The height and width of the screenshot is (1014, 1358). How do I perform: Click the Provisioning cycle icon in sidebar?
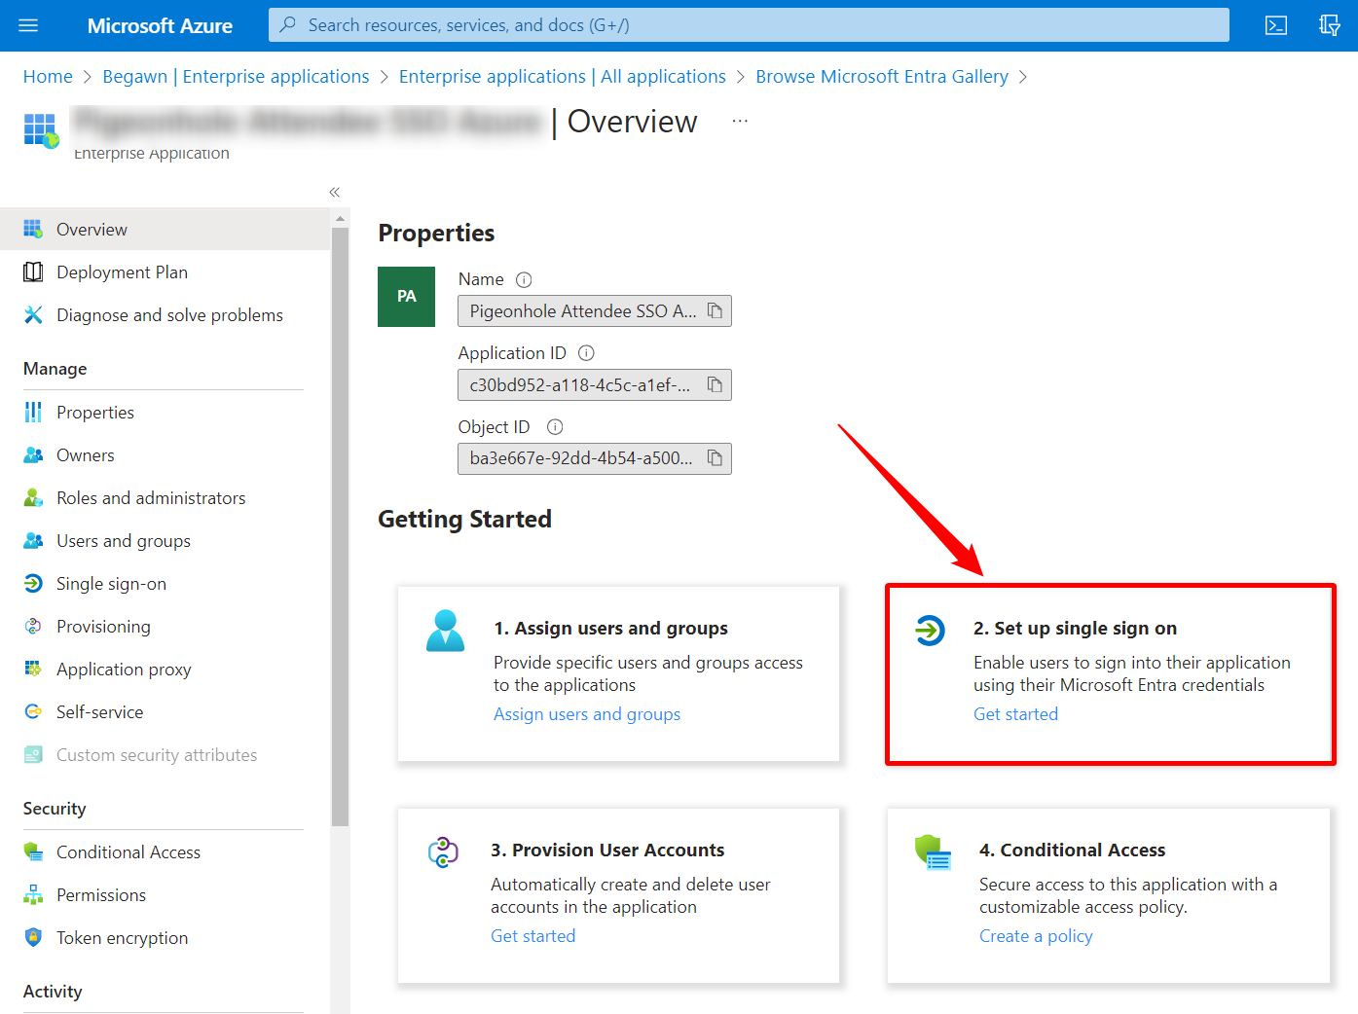click(33, 626)
